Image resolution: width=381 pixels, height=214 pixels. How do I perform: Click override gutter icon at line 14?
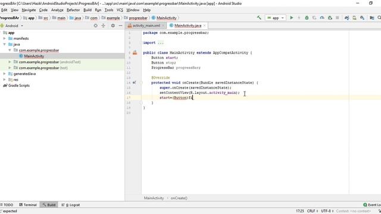135,83
